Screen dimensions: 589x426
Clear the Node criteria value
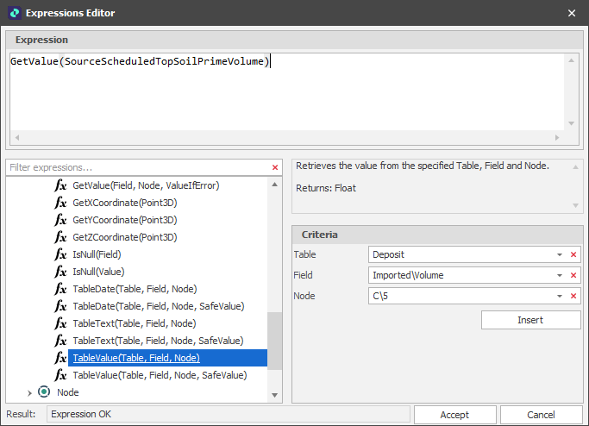(573, 296)
